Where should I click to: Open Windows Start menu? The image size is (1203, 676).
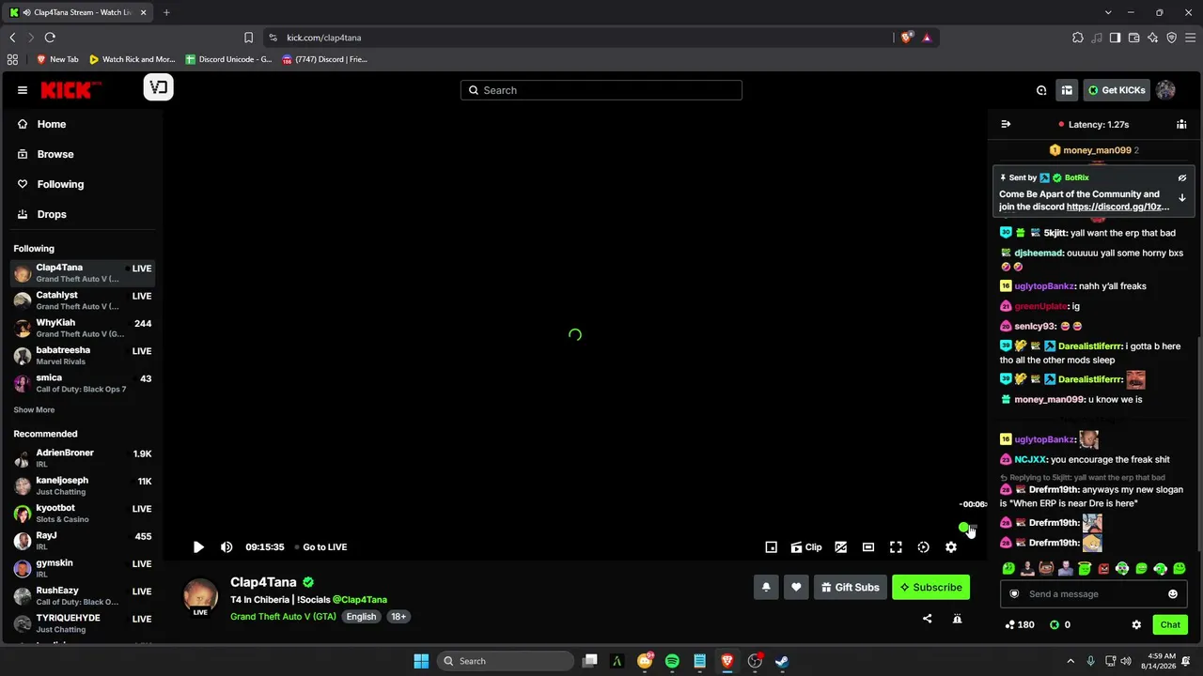421,661
